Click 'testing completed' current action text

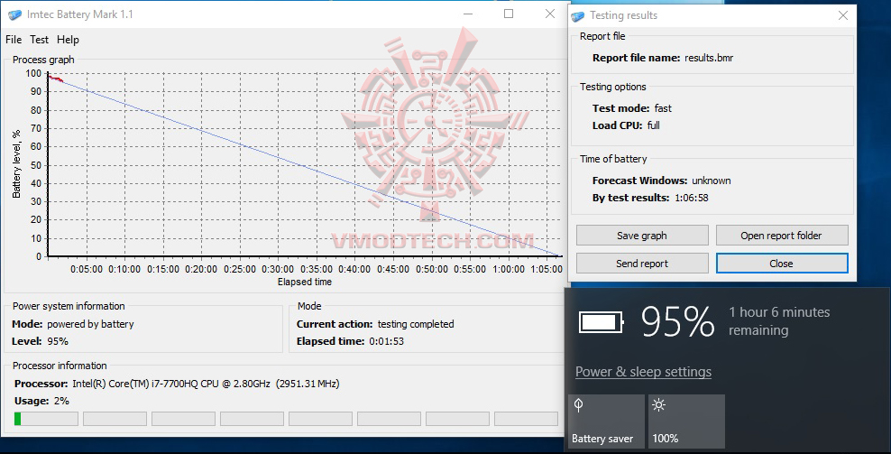point(416,324)
